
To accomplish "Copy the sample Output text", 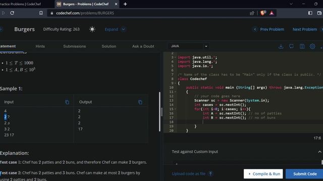I will coord(140,102).
